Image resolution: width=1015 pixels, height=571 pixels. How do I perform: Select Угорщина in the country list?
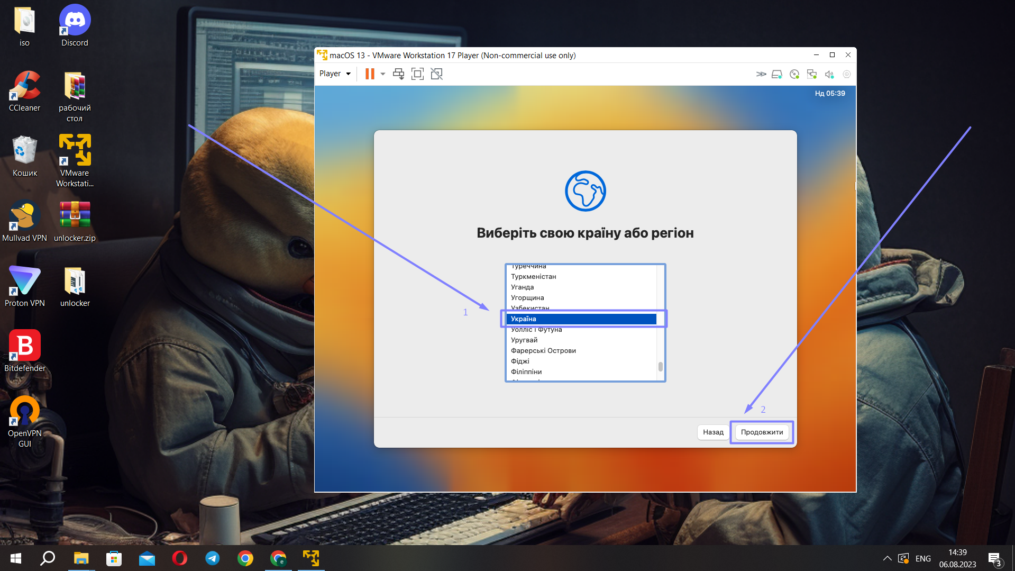pos(581,297)
